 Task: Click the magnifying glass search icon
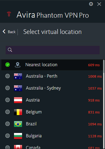coord(10,50)
